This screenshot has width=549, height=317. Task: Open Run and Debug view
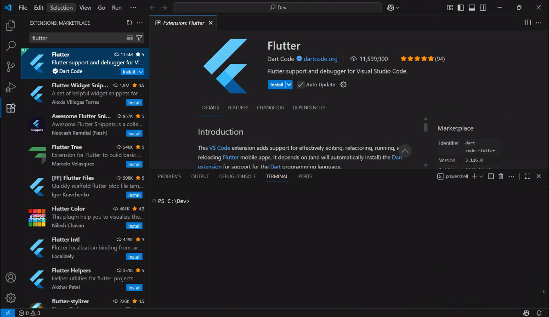pos(11,87)
